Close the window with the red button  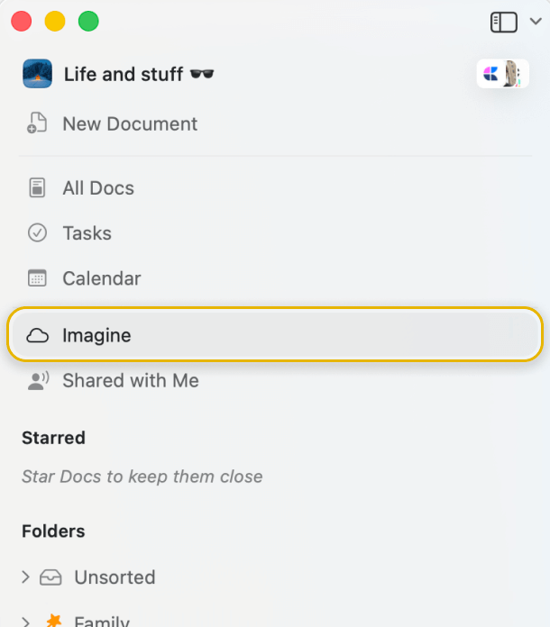point(22,22)
